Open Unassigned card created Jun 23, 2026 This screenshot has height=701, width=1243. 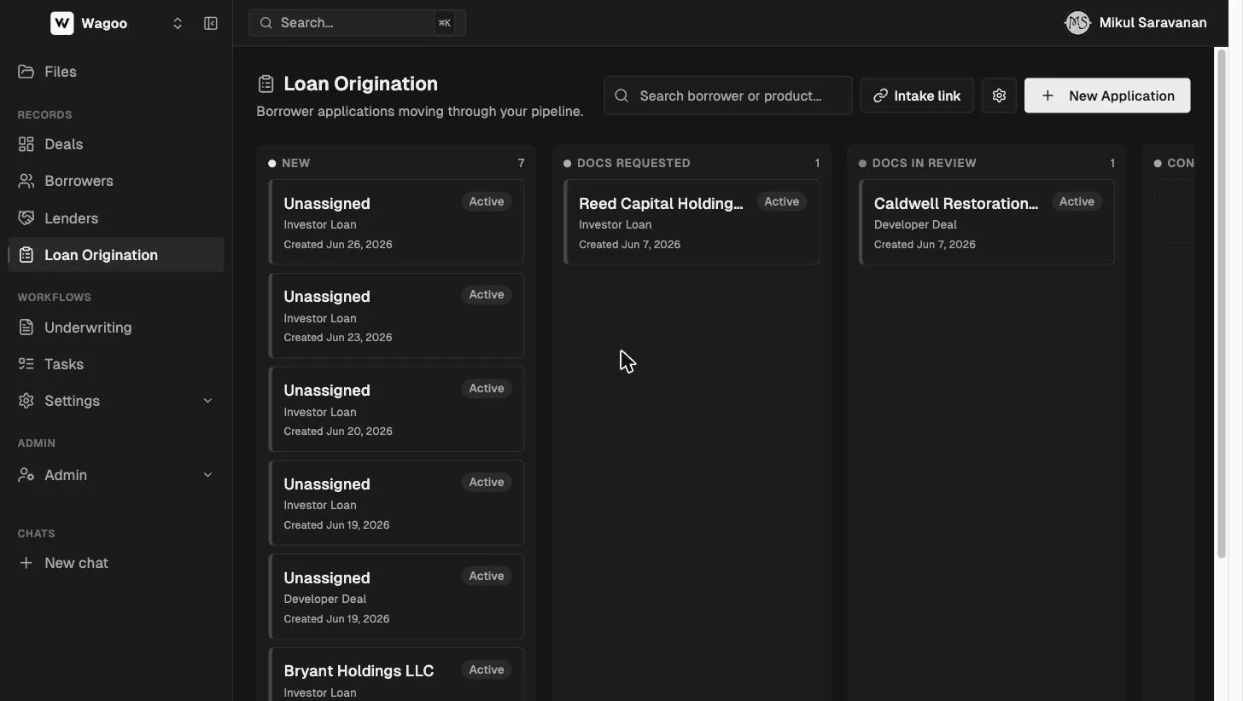tap(396, 316)
